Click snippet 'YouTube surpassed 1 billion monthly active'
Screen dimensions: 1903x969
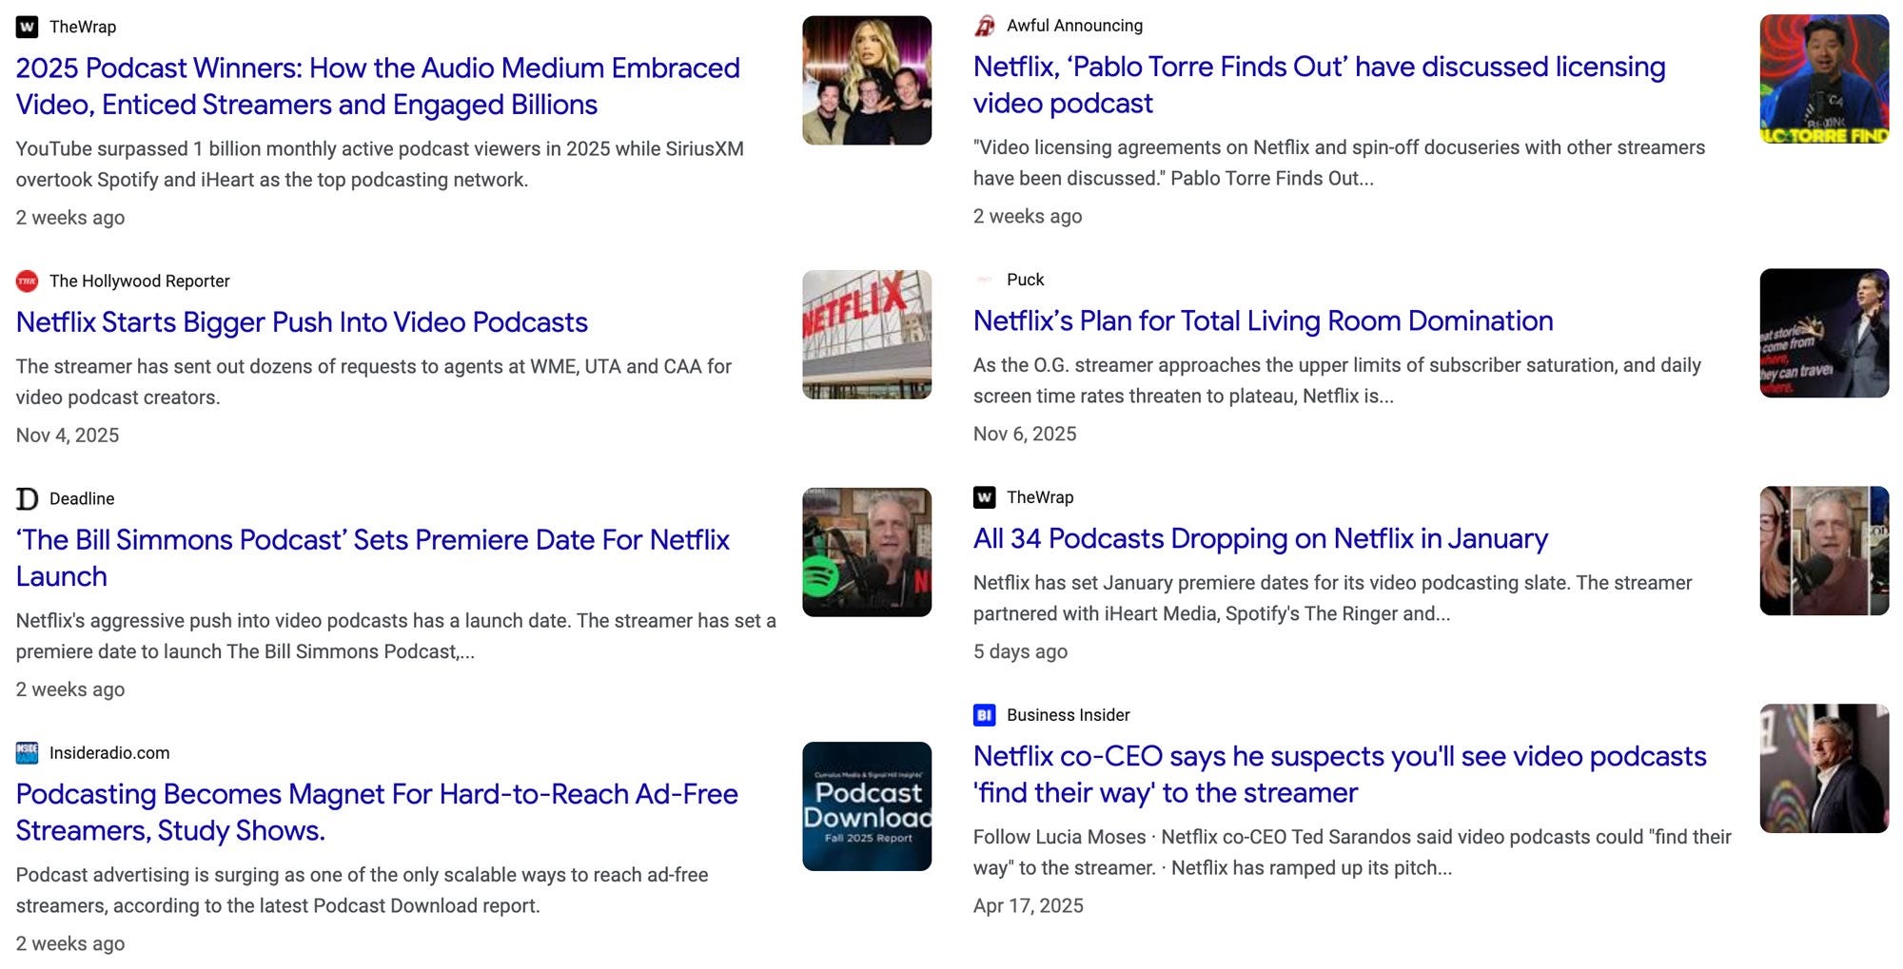tap(380, 165)
